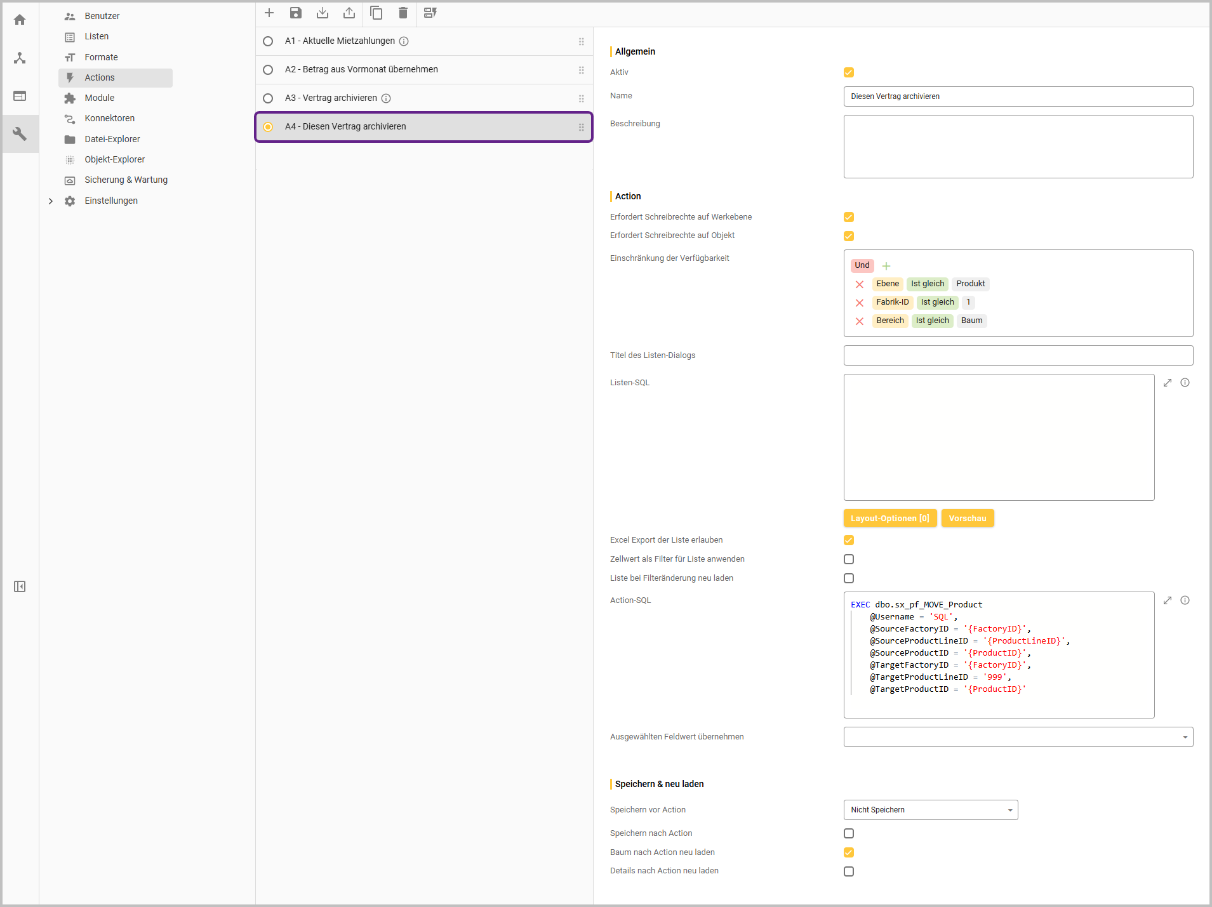
Task: Duplicate the action with the copy icon
Action: tap(376, 13)
